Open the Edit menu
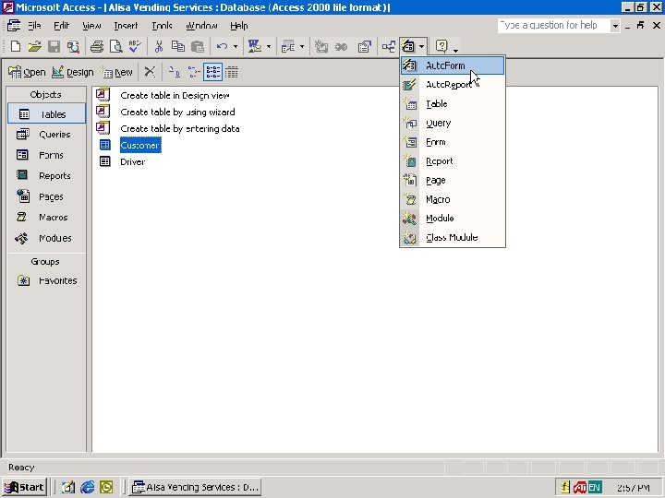 coord(62,26)
